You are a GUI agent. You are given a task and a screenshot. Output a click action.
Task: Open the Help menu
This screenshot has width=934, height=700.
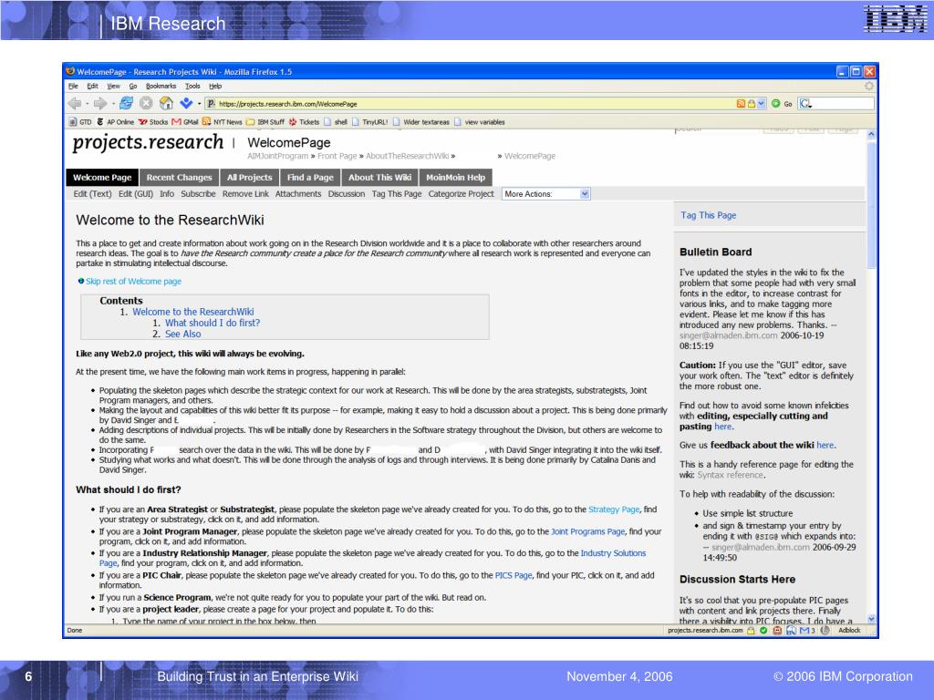coord(215,87)
